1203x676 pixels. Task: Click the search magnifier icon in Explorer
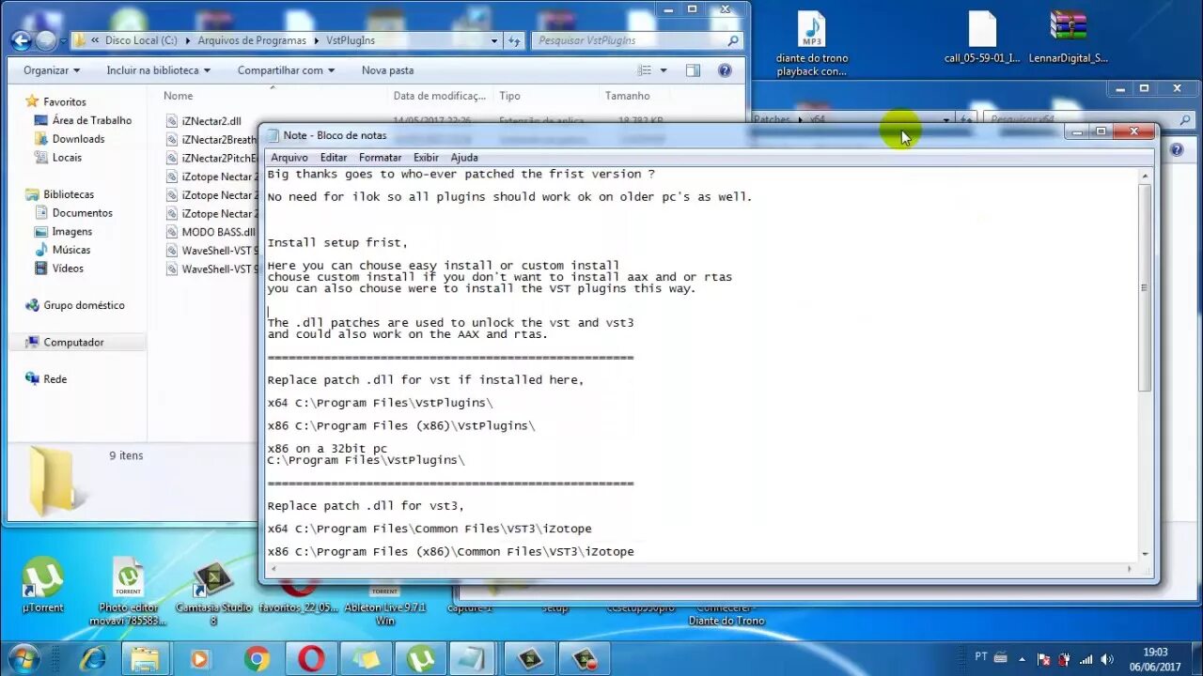[733, 40]
